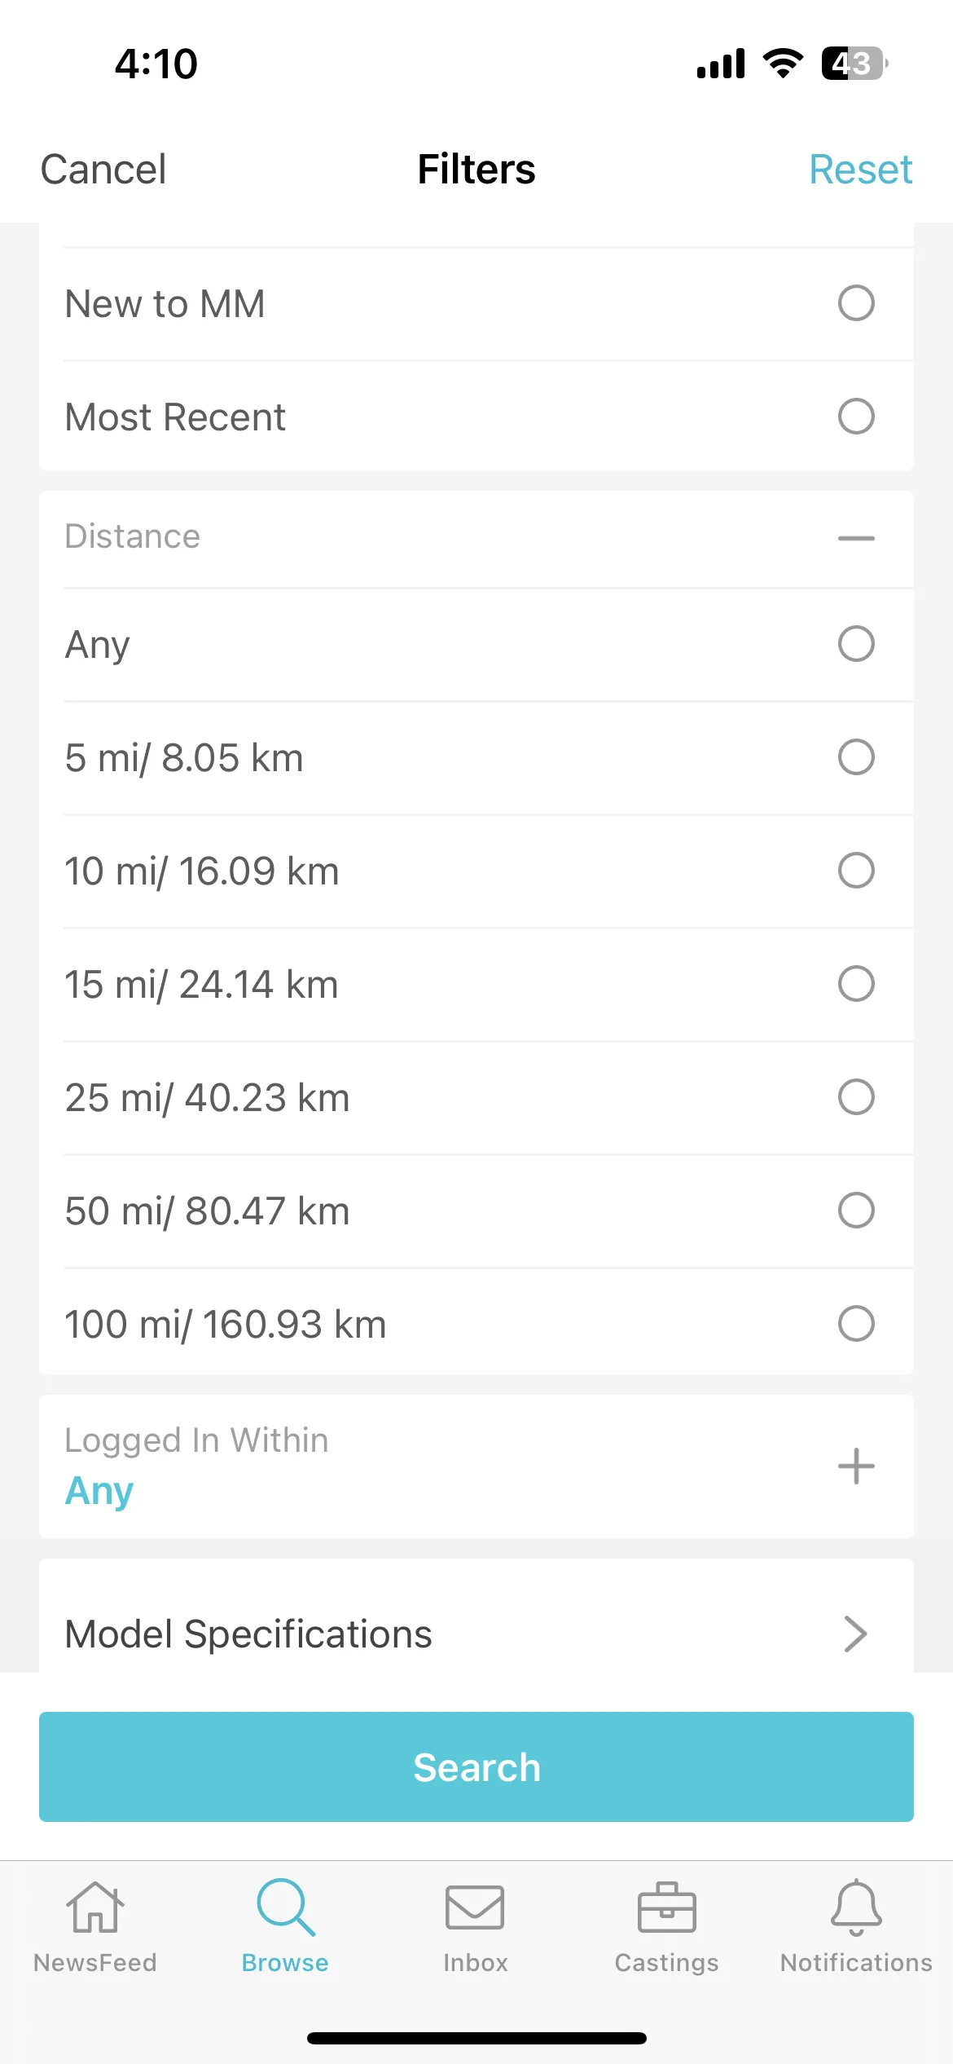
Task: Open the Inbox envelope icon
Action: (475, 1907)
